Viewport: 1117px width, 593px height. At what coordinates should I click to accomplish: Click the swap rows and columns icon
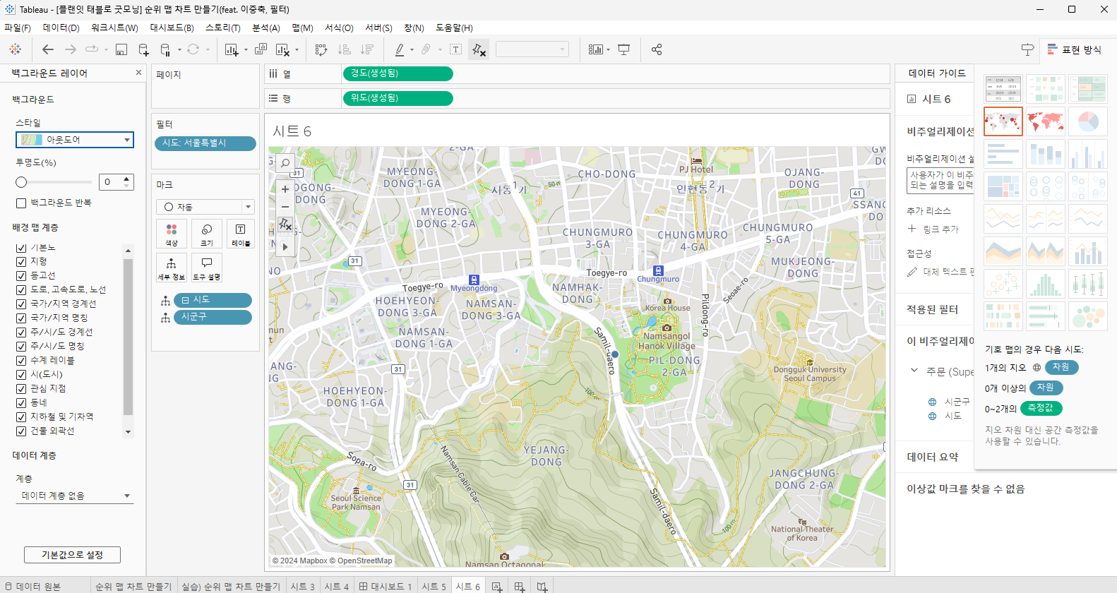coord(321,49)
